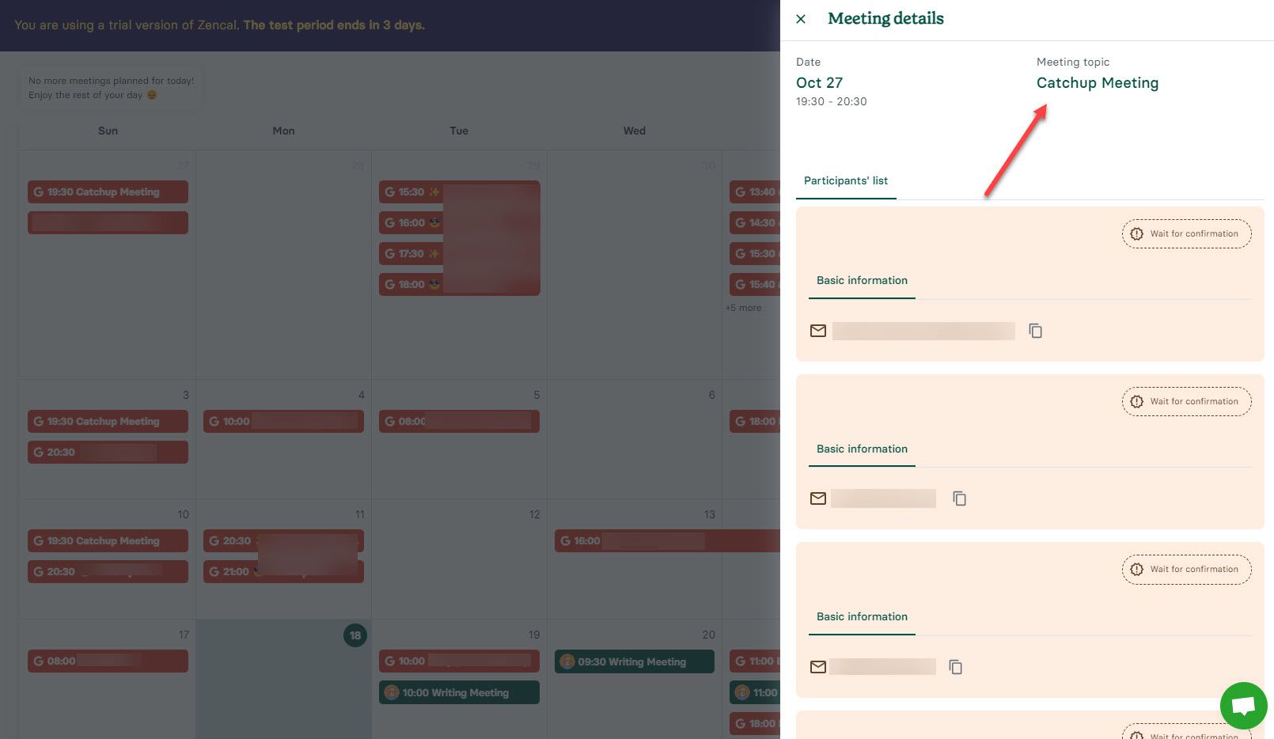This screenshot has height=739, width=1274.
Task: Toggle Wait for confirmation for the second participant
Action: [1186, 401]
